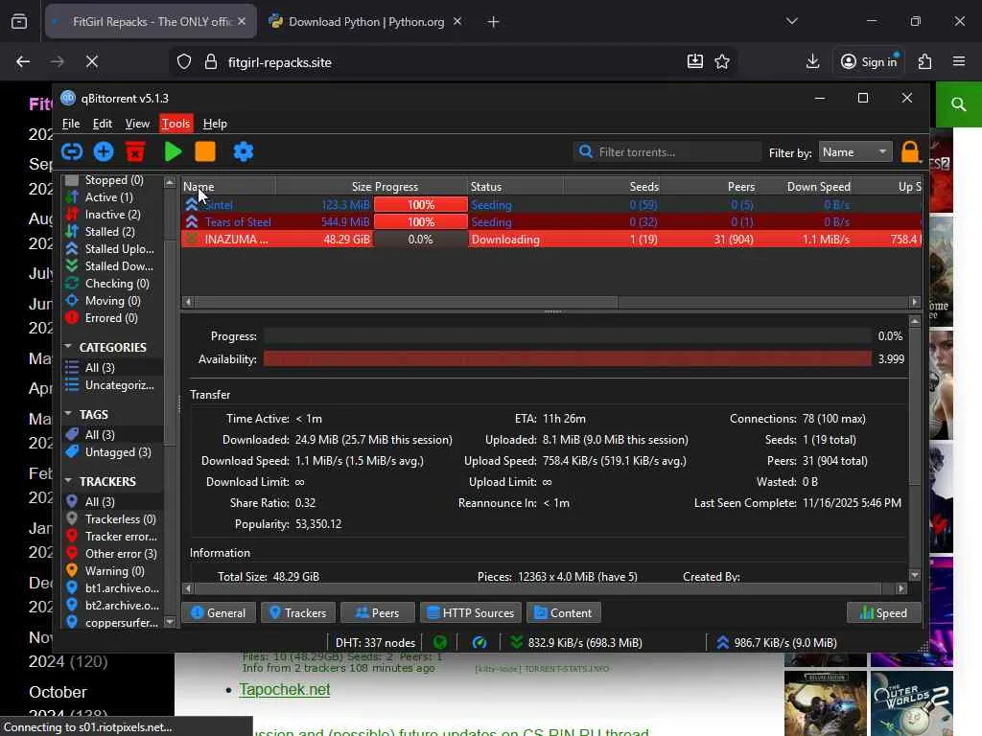This screenshot has width=982, height=736.
Task: Select the Stalled Downloading status filter
Action: (113, 266)
